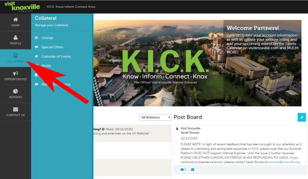Viewport: 308px width, 179px height.
Task: Click the Welcome Partners! heading
Action: [253, 28]
